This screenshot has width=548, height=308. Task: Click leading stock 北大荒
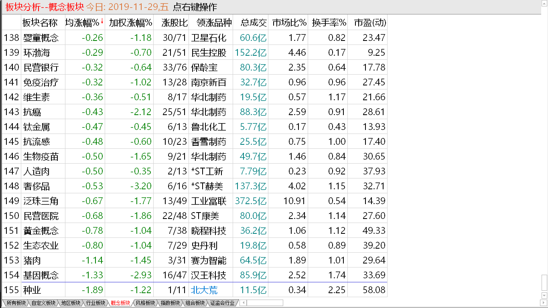(x=205, y=290)
